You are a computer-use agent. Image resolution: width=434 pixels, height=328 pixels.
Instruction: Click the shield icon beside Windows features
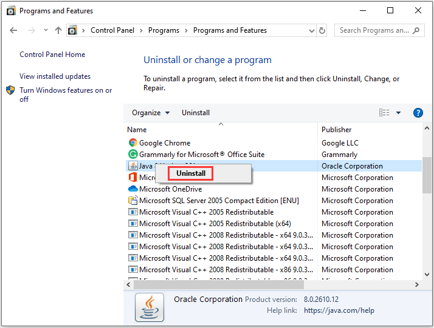pyautogui.click(x=10, y=90)
